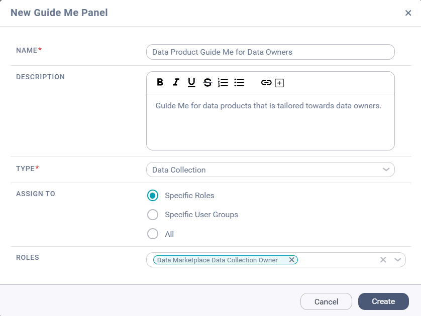Insert a bulleted list in description

tap(239, 82)
